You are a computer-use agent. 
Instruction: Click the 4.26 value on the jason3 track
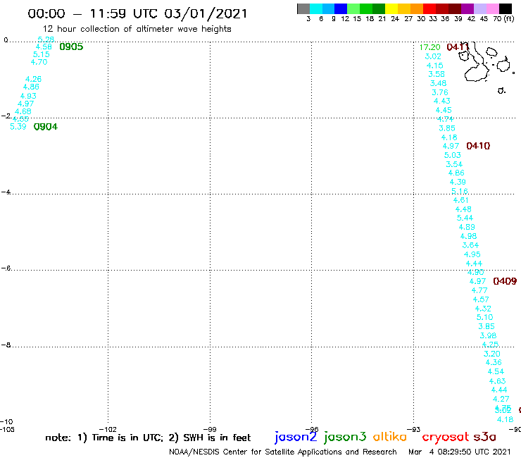(34, 79)
